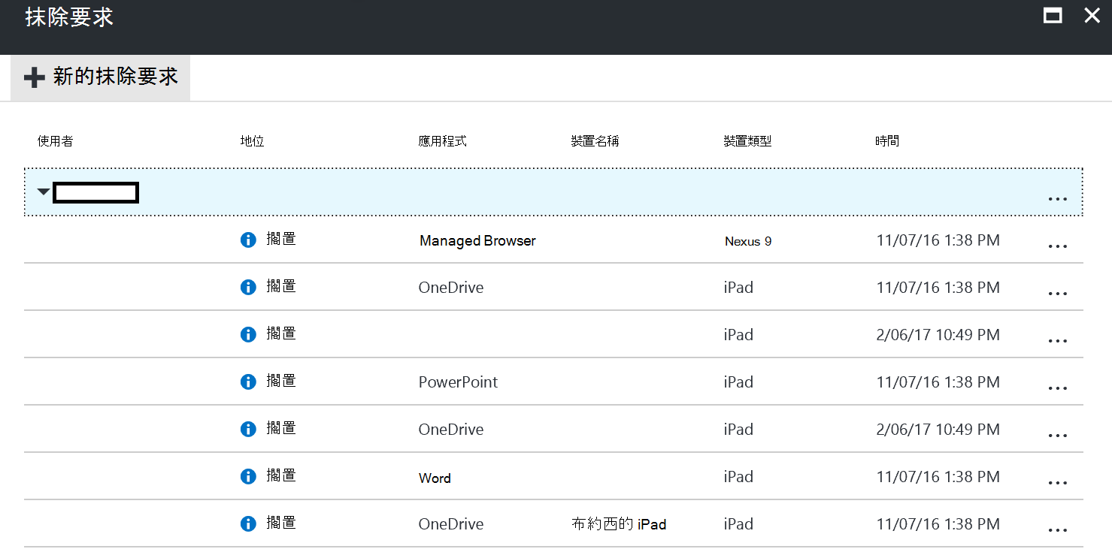Sort by the 地位 column header

[x=252, y=141]
